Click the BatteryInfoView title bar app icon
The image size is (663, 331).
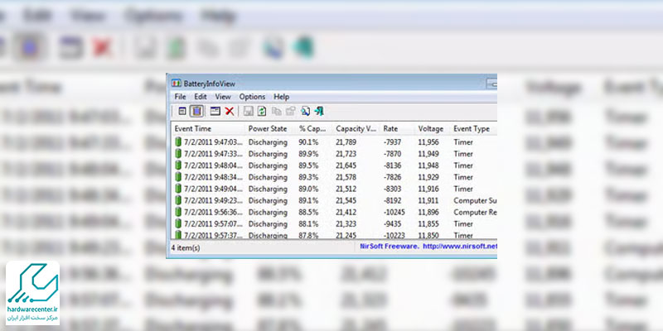click(176, 83)
